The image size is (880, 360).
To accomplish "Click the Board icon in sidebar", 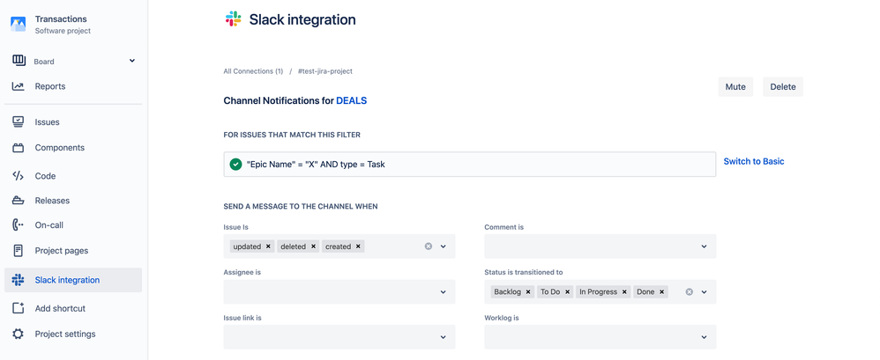I will coord(19,61).
